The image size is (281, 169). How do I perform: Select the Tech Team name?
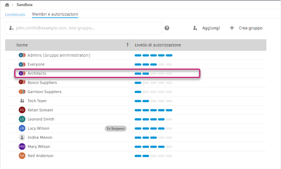(37, 101)
